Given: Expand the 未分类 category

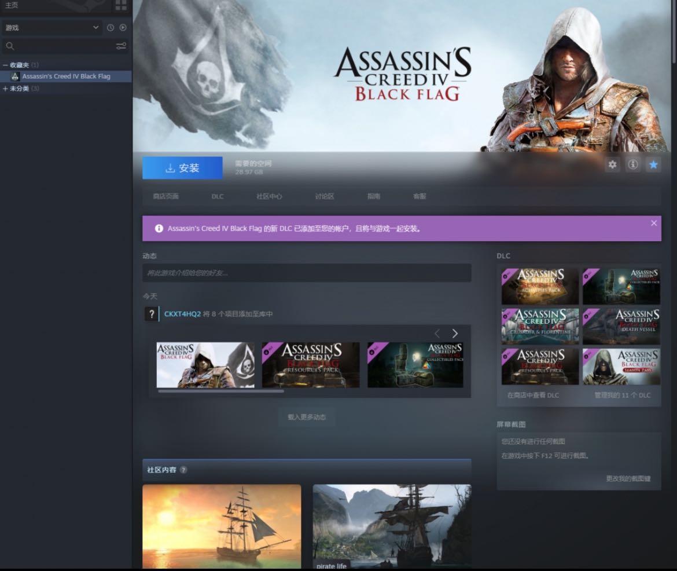Looking at the screenshot, I should (x=5, y=89).
